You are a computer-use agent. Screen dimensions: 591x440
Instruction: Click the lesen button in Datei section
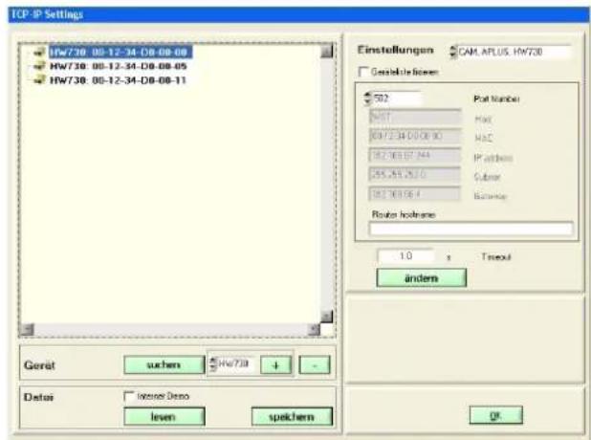(x=164, y=416)
